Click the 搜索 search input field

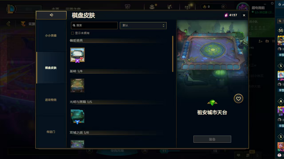(x=94, y=25)
